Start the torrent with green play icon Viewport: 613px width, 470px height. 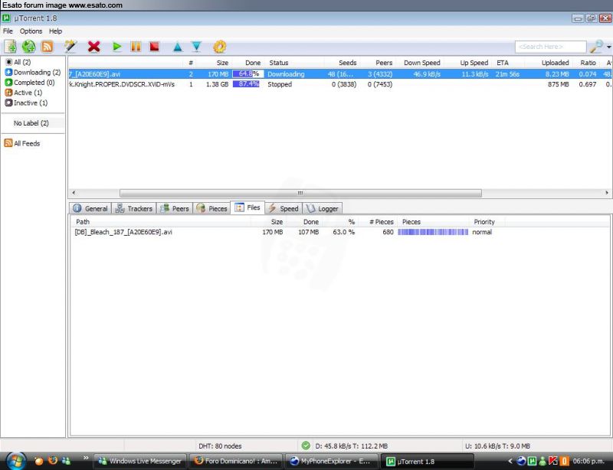pos(116,47)
